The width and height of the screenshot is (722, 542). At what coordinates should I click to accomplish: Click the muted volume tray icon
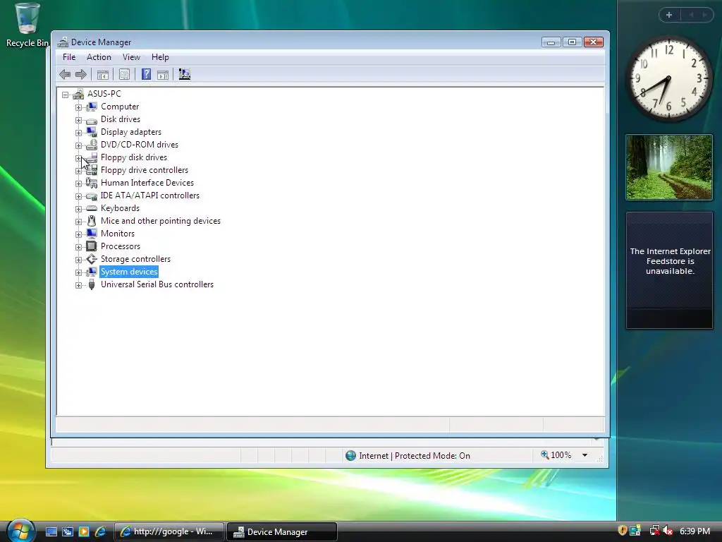(668, 531)
